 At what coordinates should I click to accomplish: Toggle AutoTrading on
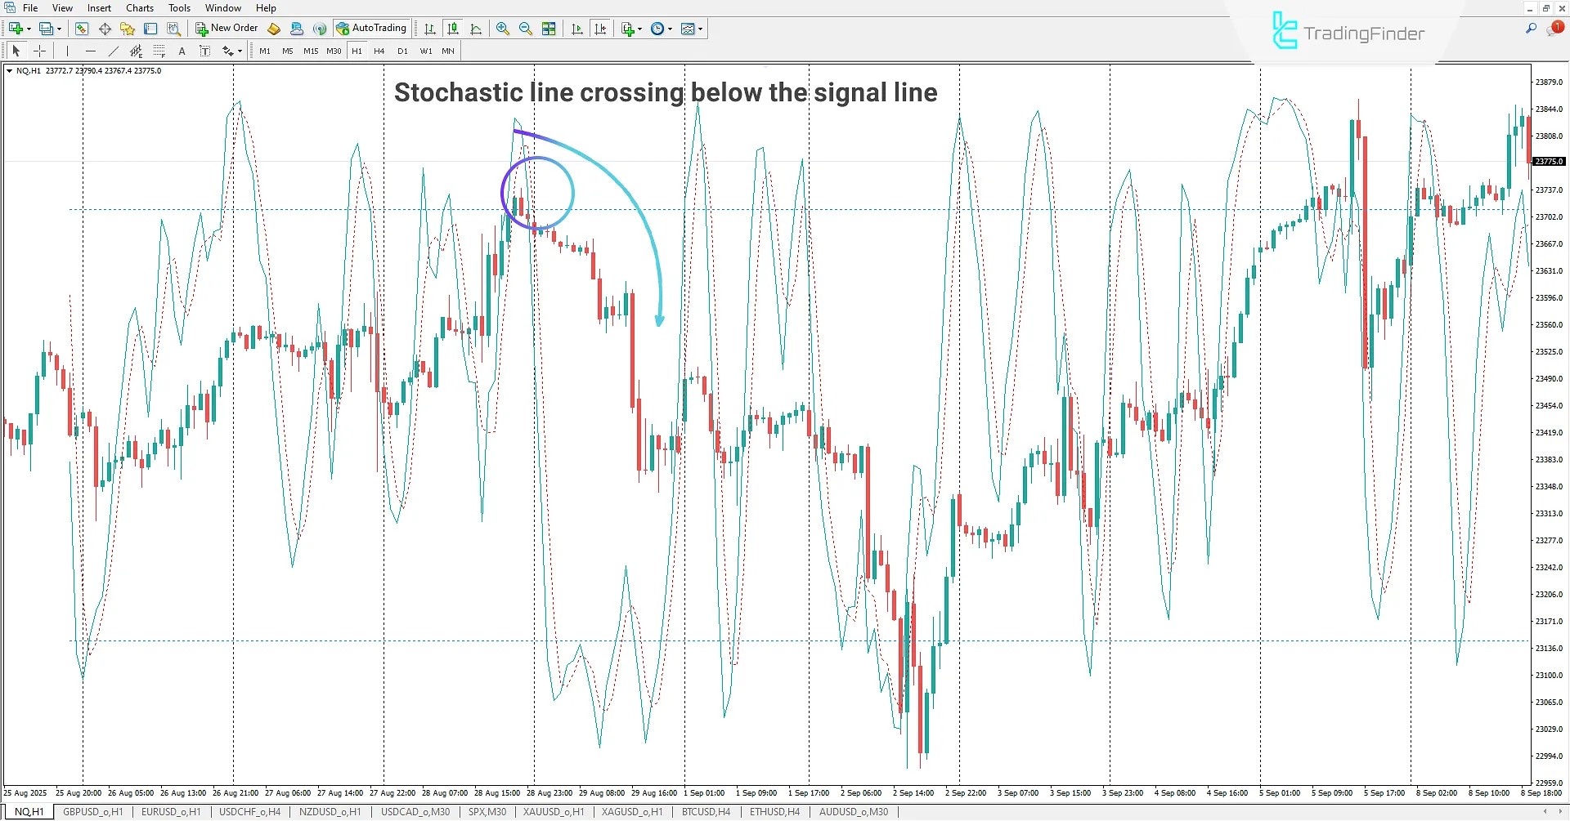tap(372, 27)
